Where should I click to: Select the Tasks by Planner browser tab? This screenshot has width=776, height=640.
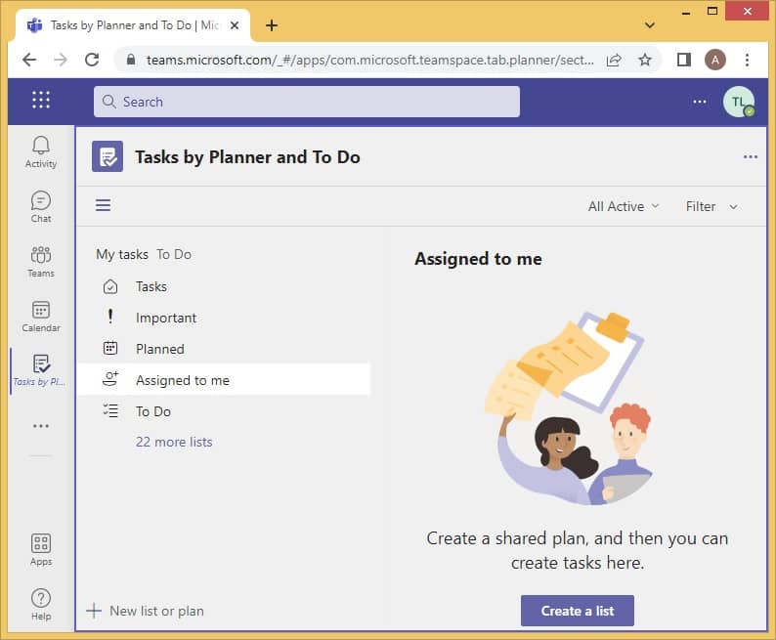click(x=133, y=25)
